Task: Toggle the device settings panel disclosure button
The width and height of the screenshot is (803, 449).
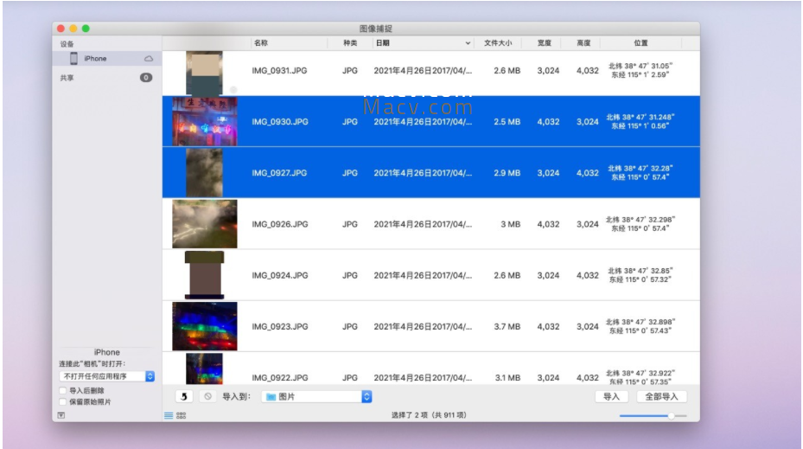Action: point(61,415)
